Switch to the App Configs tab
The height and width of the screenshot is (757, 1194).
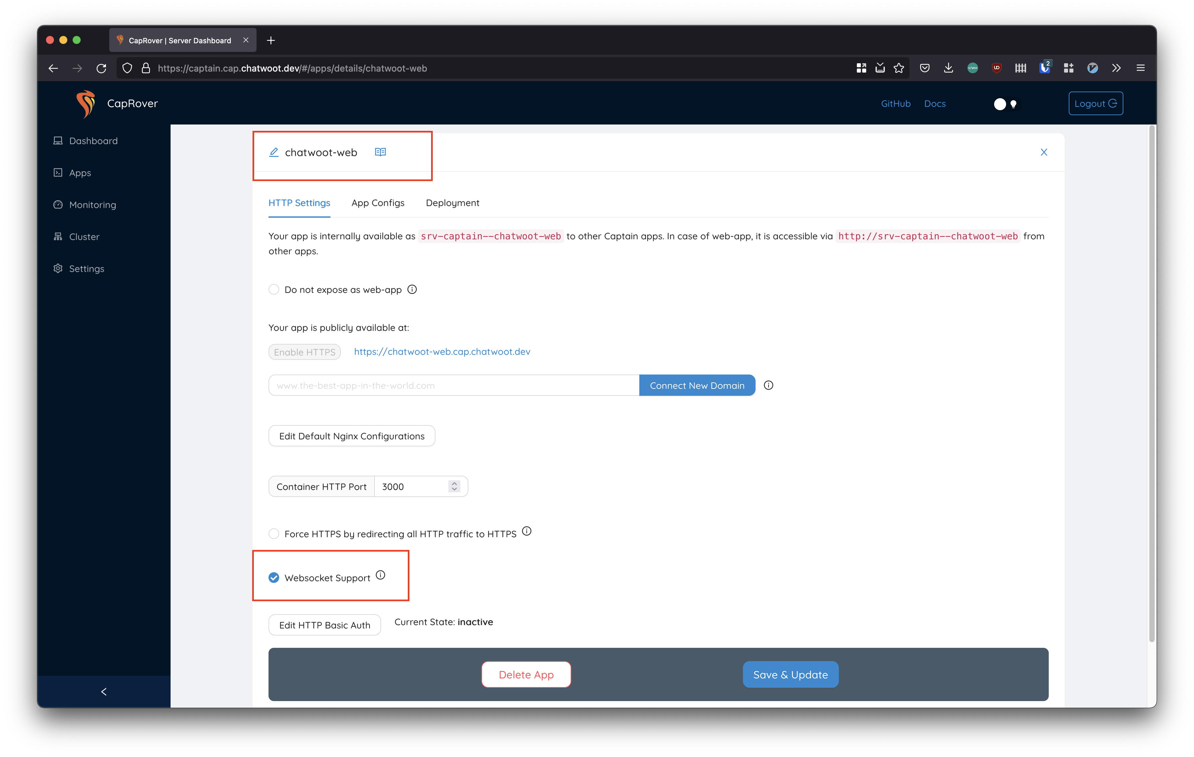pyautogui.click(x=378, y=203)
